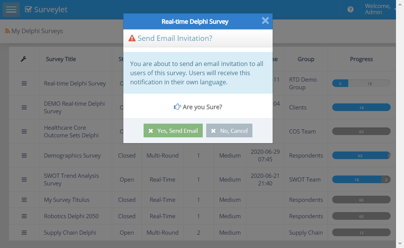The height and width of the screenshot is (248, 404).
Task: Click the SWOT Trend Analysis progress bar
Action: click(x=361, y=179)
